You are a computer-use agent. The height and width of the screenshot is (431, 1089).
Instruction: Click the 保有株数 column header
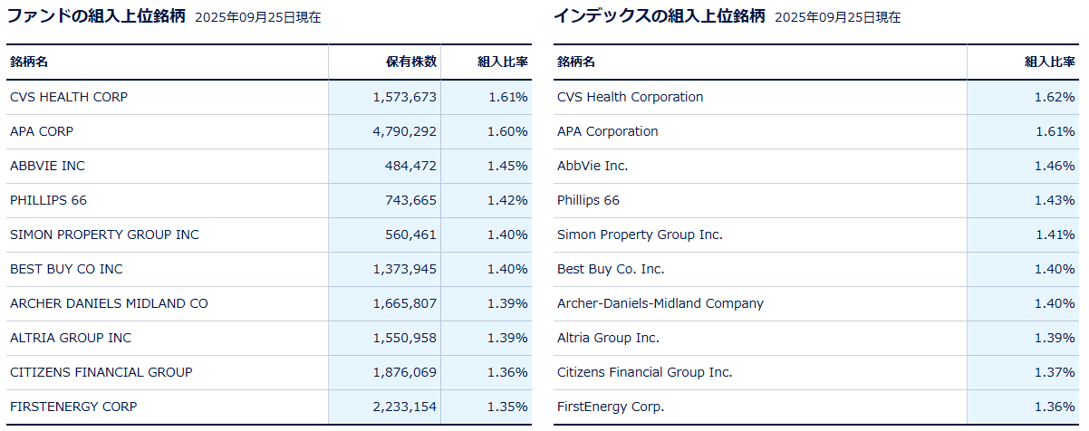coord(411,62)
